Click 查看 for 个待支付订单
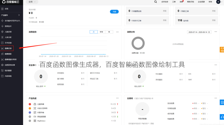 click(x=165, y=20)
